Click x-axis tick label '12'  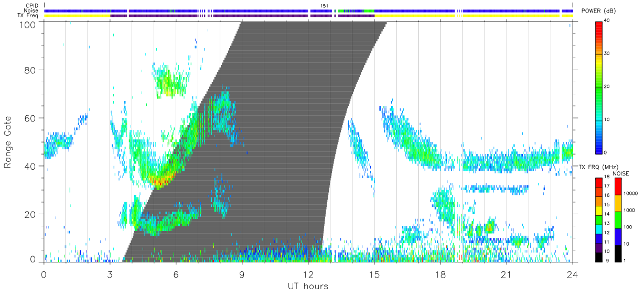[x=308, y=274]
